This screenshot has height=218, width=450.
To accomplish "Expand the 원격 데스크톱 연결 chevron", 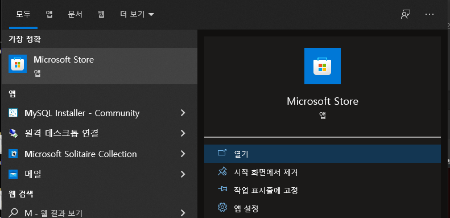I will click(x=183, y=133).
